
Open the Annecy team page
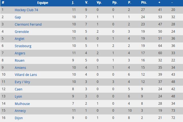[x=20, y=111]
